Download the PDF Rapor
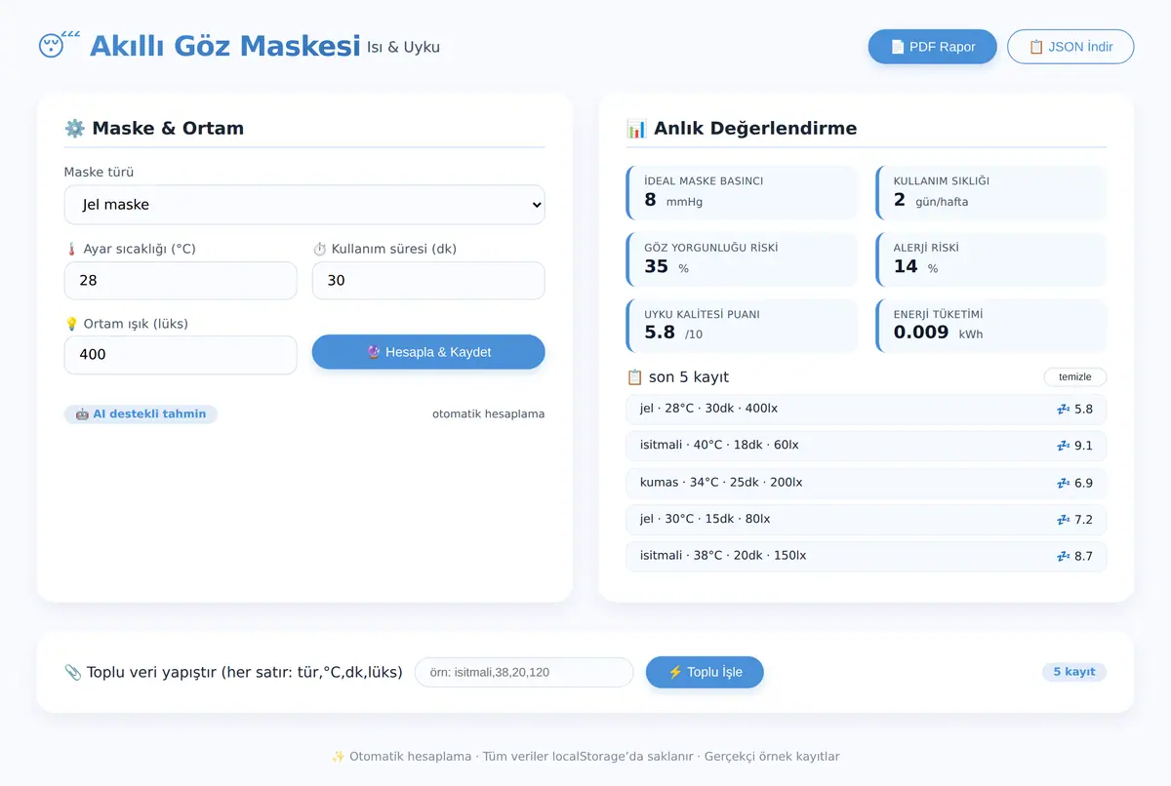 click(933, 47)
